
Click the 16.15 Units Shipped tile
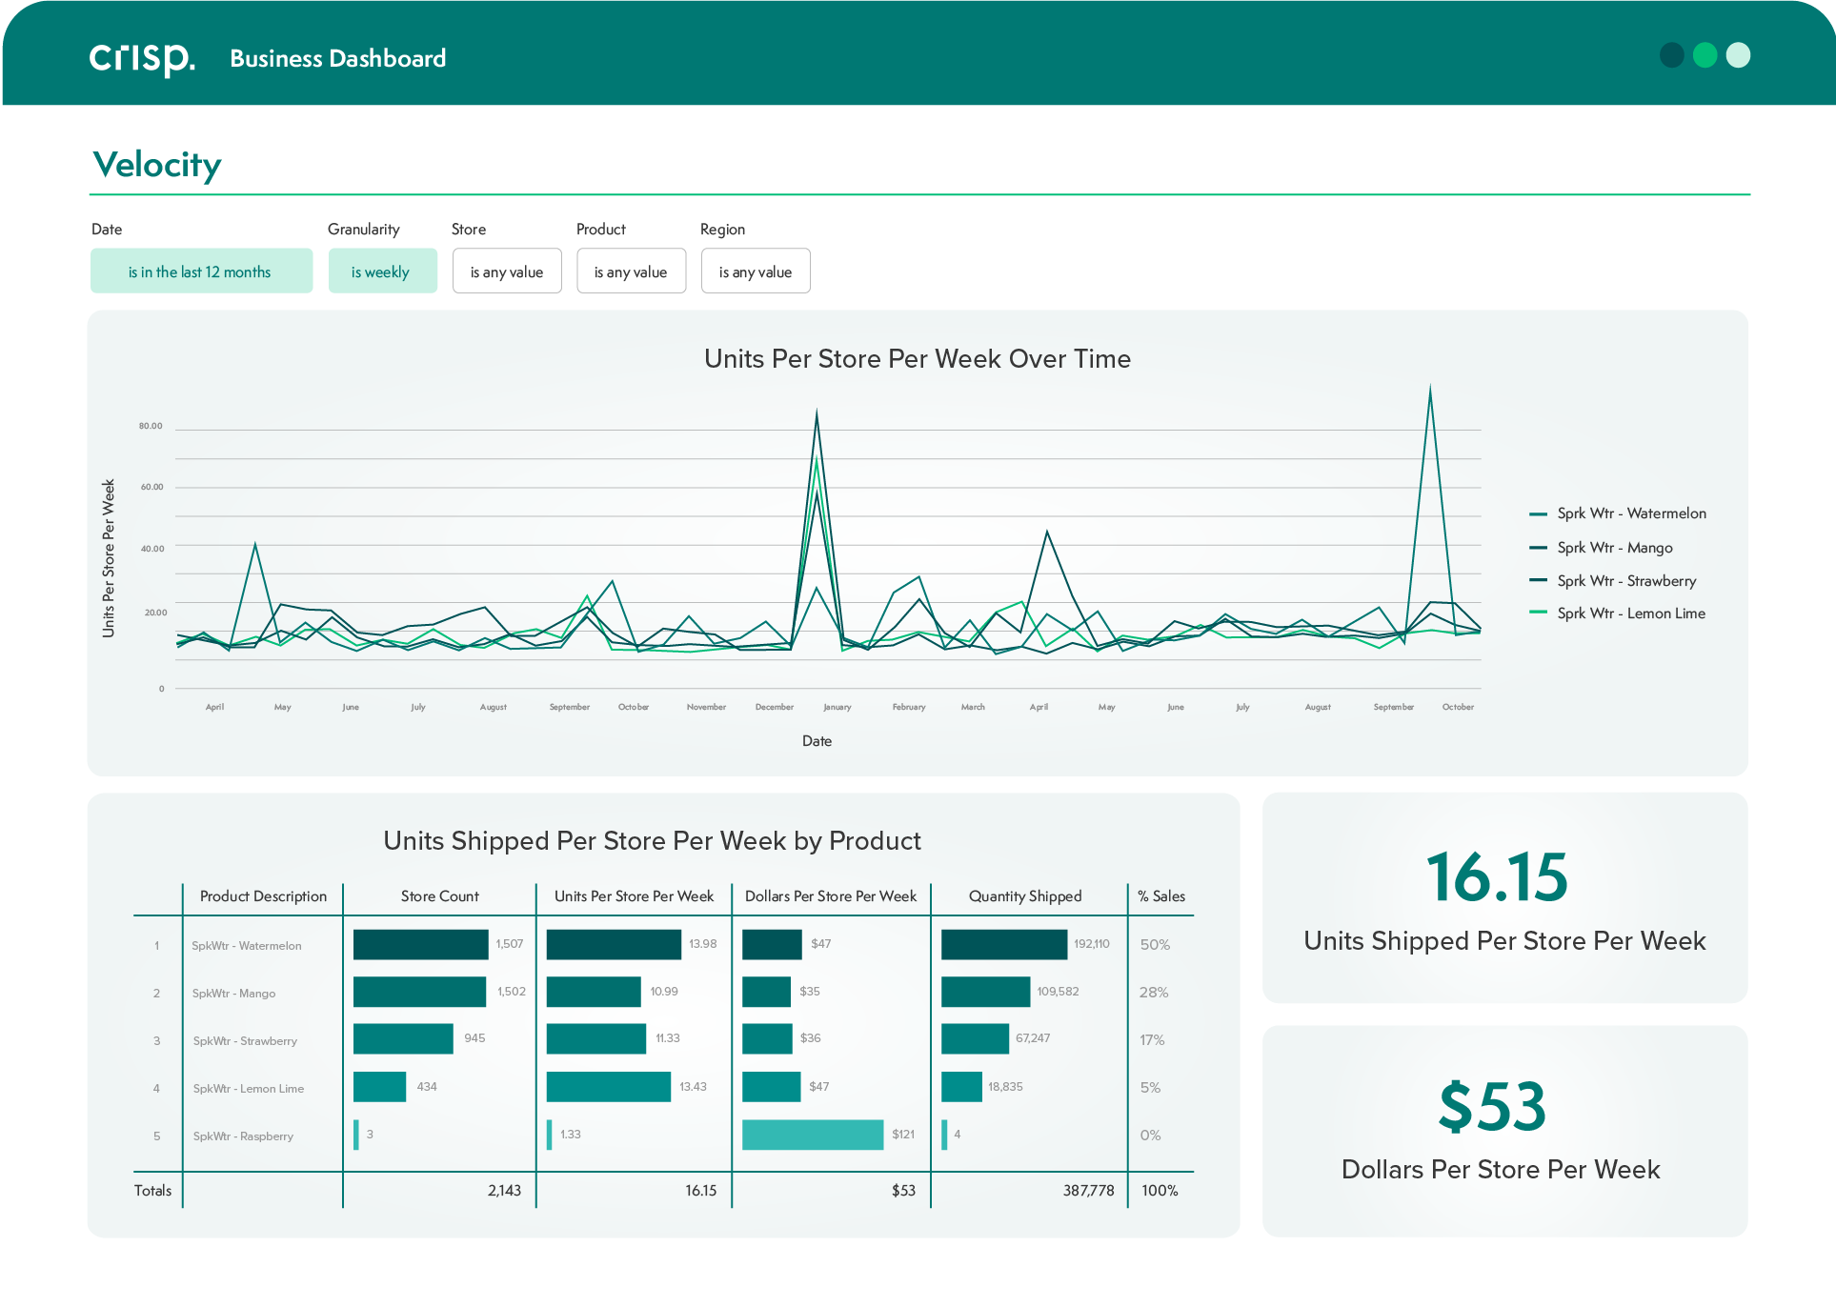pos(1503,897)
